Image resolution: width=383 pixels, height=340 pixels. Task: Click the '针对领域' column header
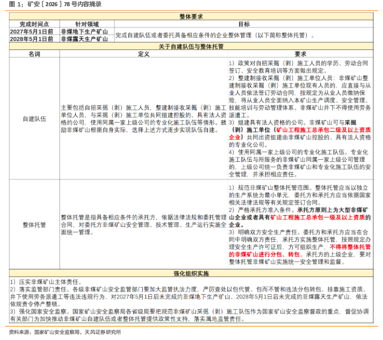[x=87, y=24]
